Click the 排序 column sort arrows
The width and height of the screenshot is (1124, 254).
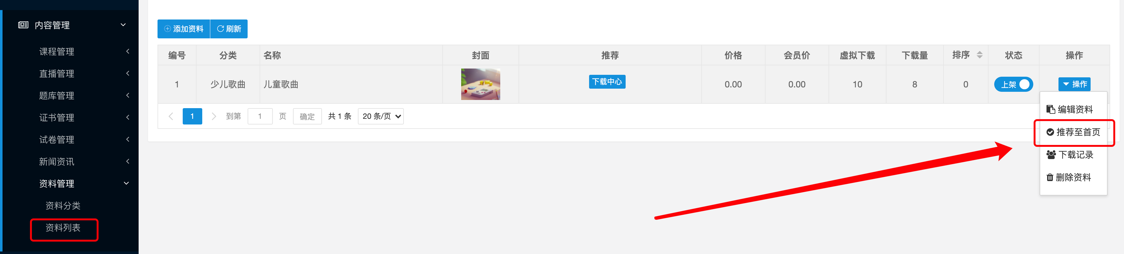[979, 55]
